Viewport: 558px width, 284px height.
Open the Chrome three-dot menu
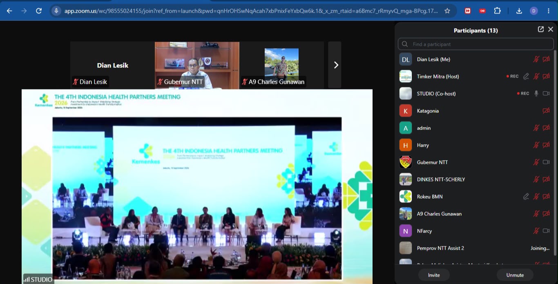pyautogui.click(x=548, y=11)
